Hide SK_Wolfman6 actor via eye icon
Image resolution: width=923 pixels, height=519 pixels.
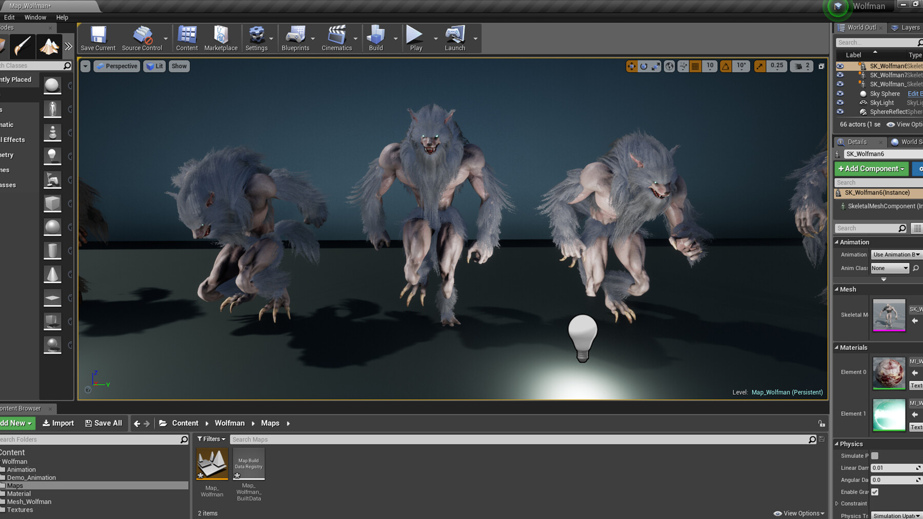click(x=840, y=66)
